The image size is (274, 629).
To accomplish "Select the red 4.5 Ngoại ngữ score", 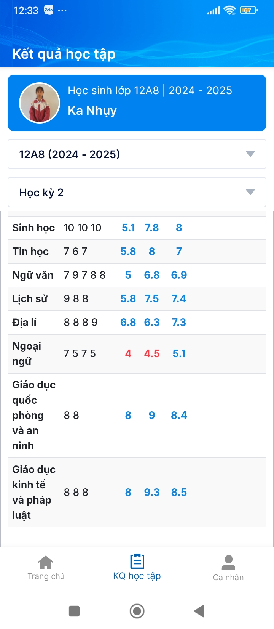I will pos(152,354).
